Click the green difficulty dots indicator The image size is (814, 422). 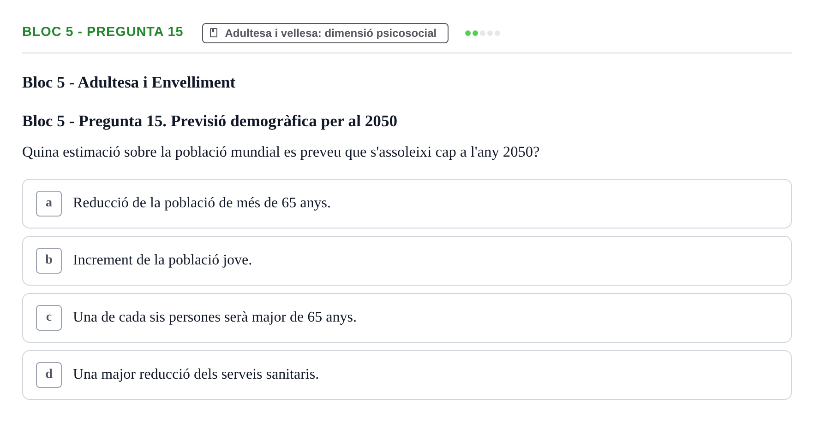click(483, 33)
